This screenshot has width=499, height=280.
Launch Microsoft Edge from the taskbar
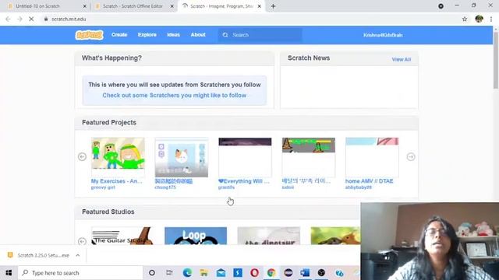(187, 273)
